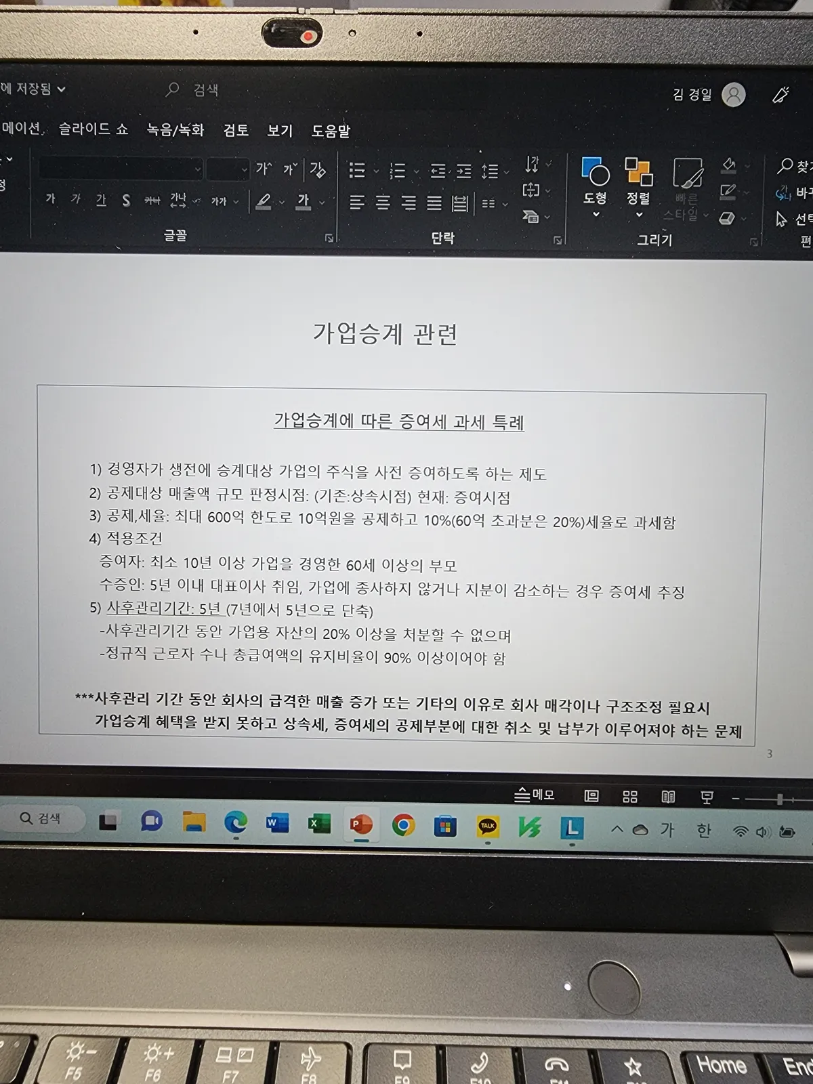Open Chrome from taskbar

click(x=403, y=825)
